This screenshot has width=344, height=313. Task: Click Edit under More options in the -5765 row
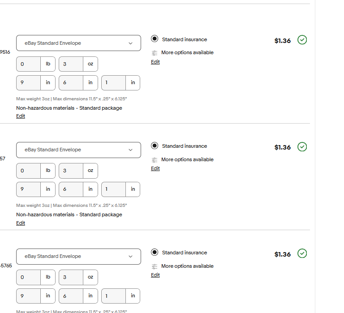coord(155,275)
